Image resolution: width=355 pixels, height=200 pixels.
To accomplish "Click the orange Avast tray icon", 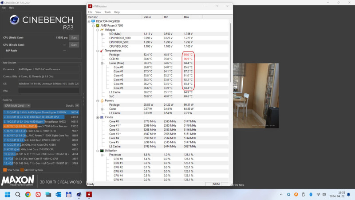I will coord(296,194).
